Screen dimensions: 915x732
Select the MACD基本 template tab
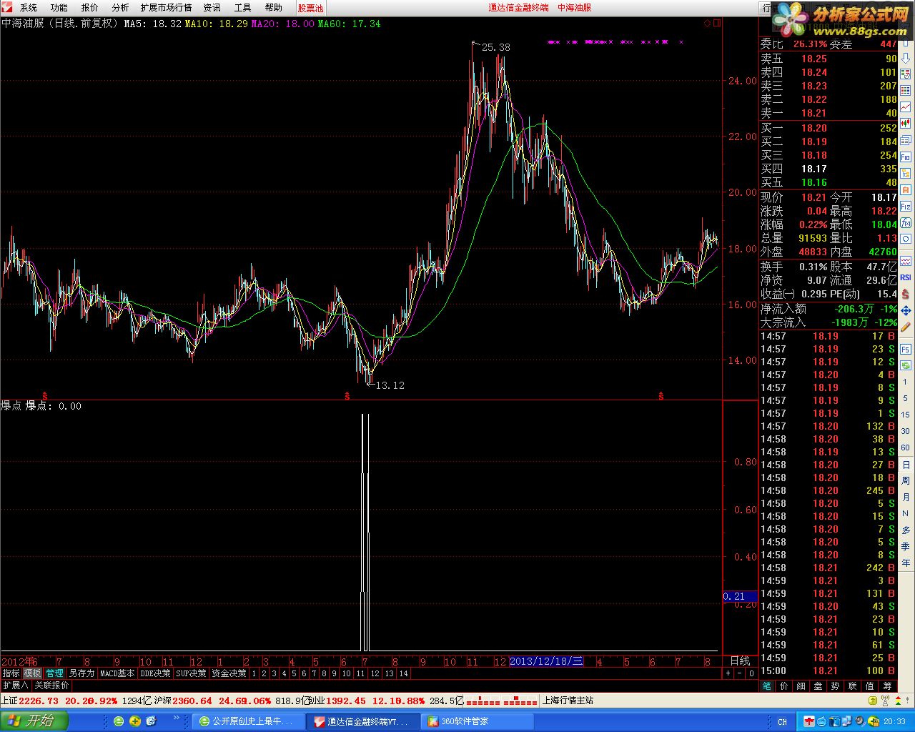point(117,673)
